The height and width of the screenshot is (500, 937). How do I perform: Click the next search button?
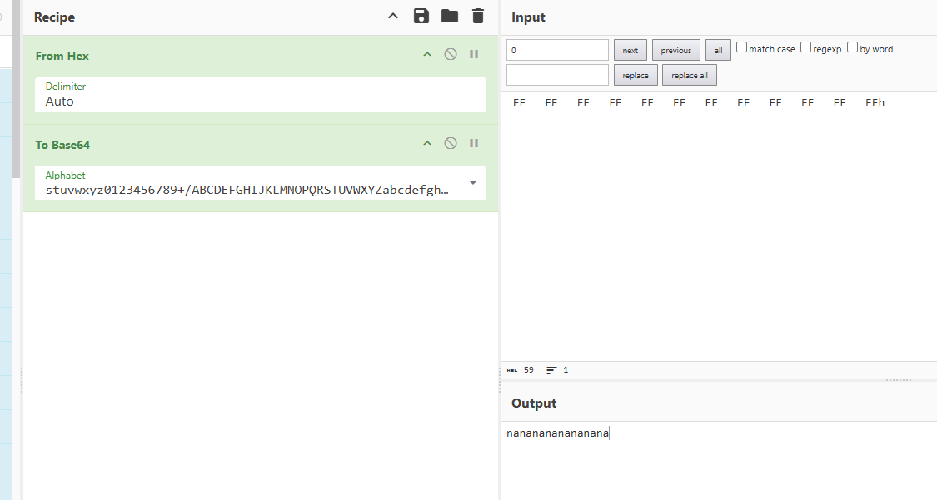pyautogui.click(x=630, y=51)
